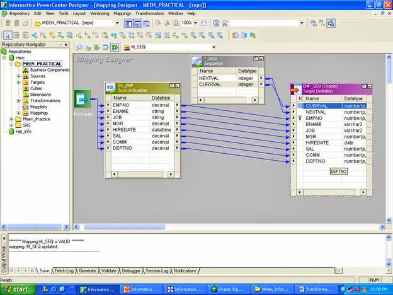Screen dimensions: 393x295
Task: Collapse the MEEN_PRACTICAL folder node
Action: [11, 64]
